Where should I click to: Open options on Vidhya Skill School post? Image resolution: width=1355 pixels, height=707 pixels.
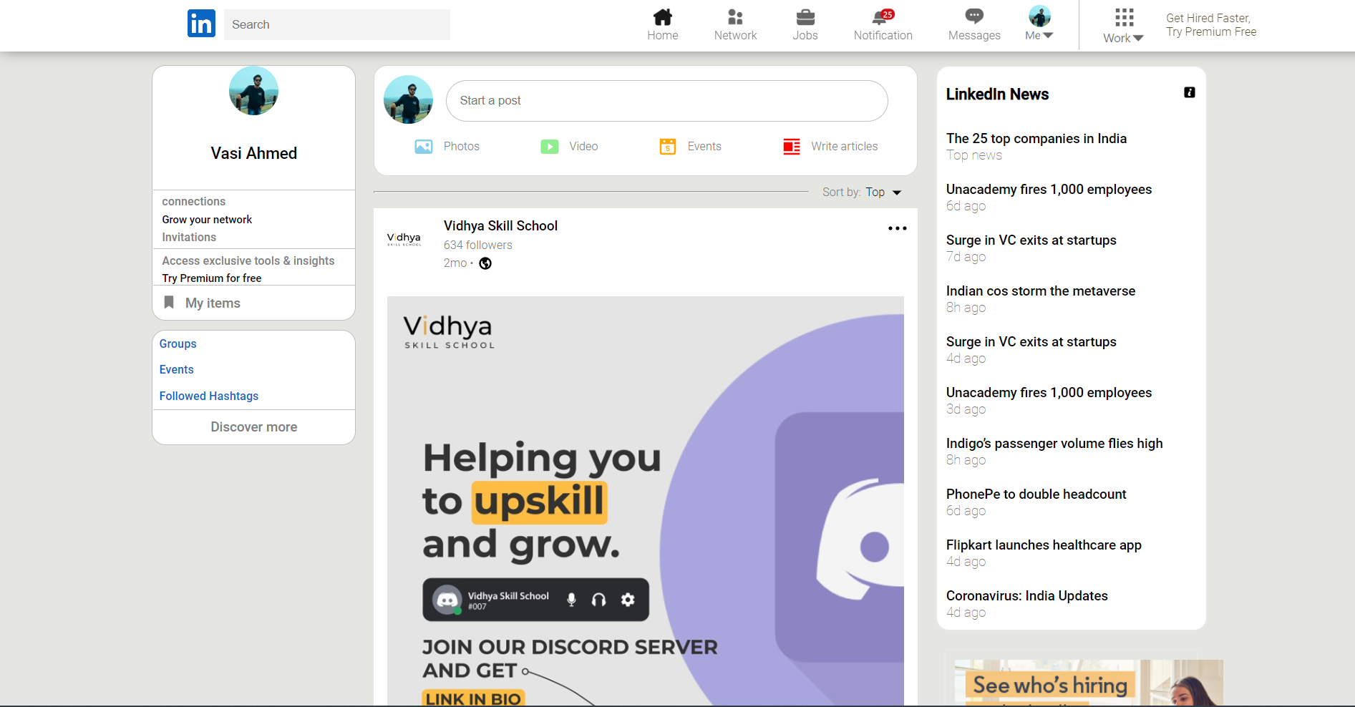coord(897,228)
